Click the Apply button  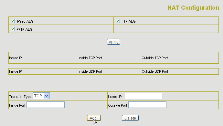(x=113, y=42)
